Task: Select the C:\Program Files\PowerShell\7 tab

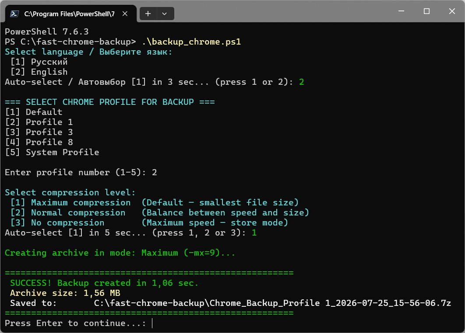Action: (x=70, y=14)
